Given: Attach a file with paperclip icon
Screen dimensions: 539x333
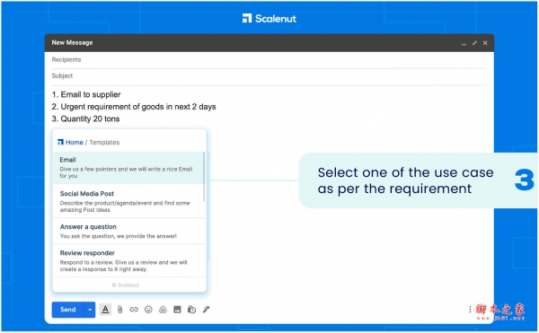Looking at the screenshot, I should (x=119, y=310).
